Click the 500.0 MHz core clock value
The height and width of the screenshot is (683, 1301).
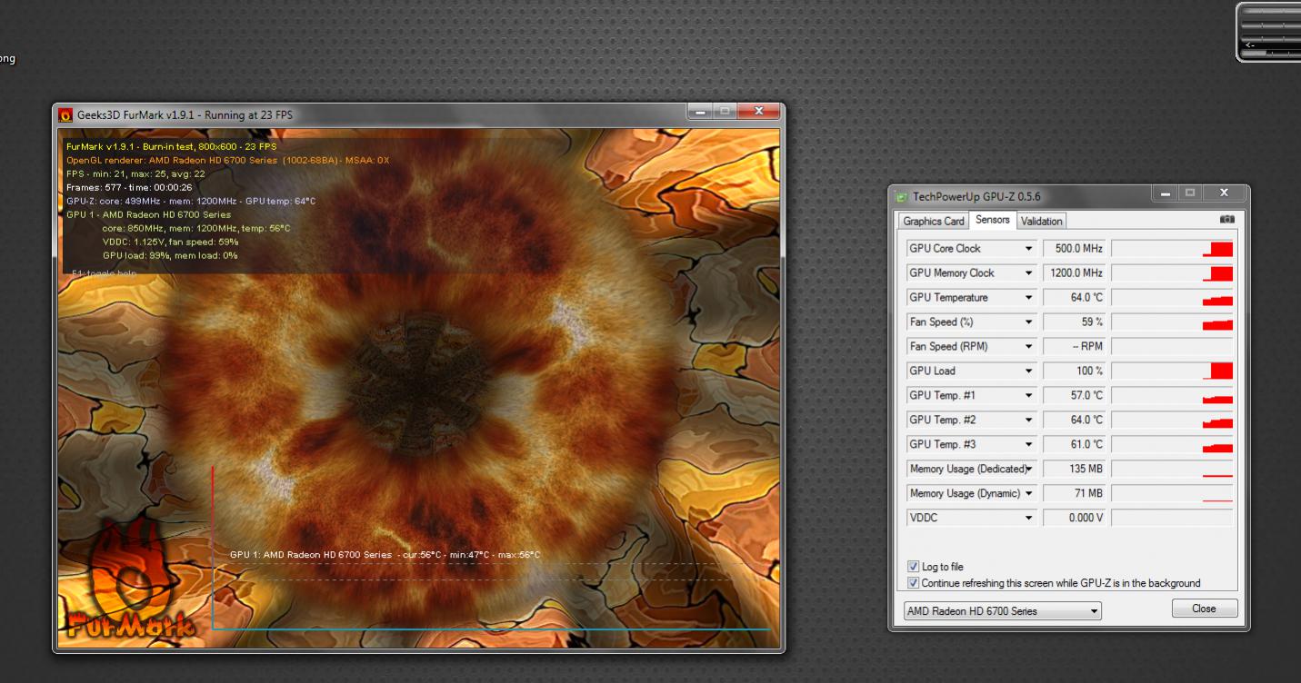coord(1075,249)
